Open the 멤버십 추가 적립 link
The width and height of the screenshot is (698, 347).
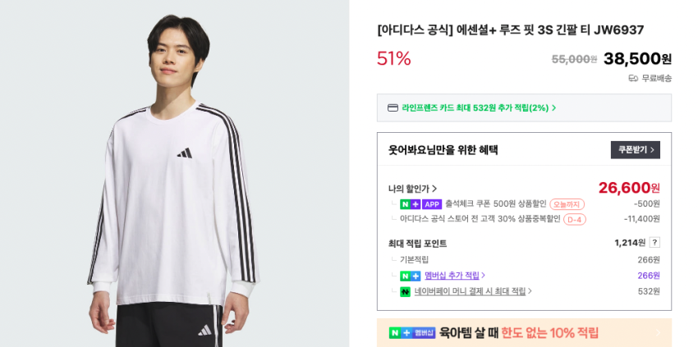pyautogui.click(x=454, y=276)
